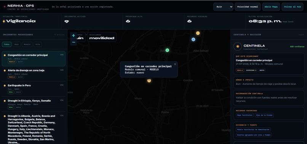Click the green map marker near Buin

(x=167, y=50)
